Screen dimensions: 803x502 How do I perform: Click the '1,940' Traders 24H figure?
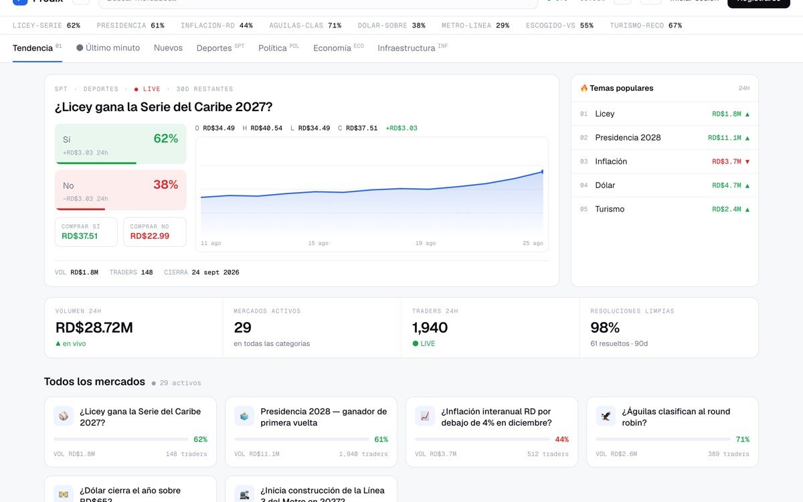(430, 327)
